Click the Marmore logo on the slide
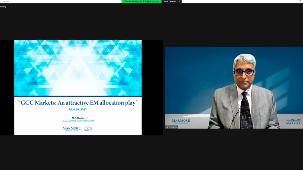Viewport: 303px width, 170px height. (71, 129)
